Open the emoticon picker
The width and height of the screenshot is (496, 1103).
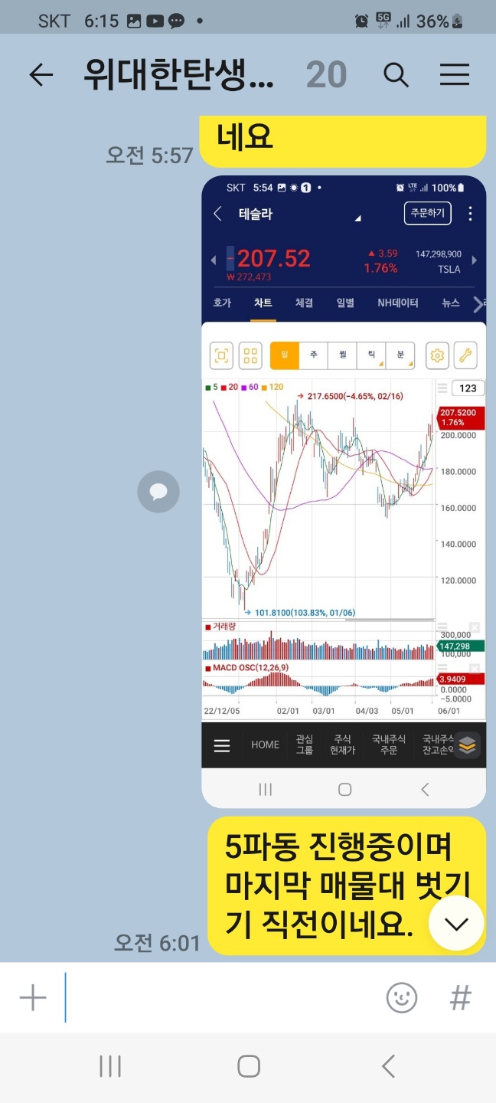click(x=402, y=998)
